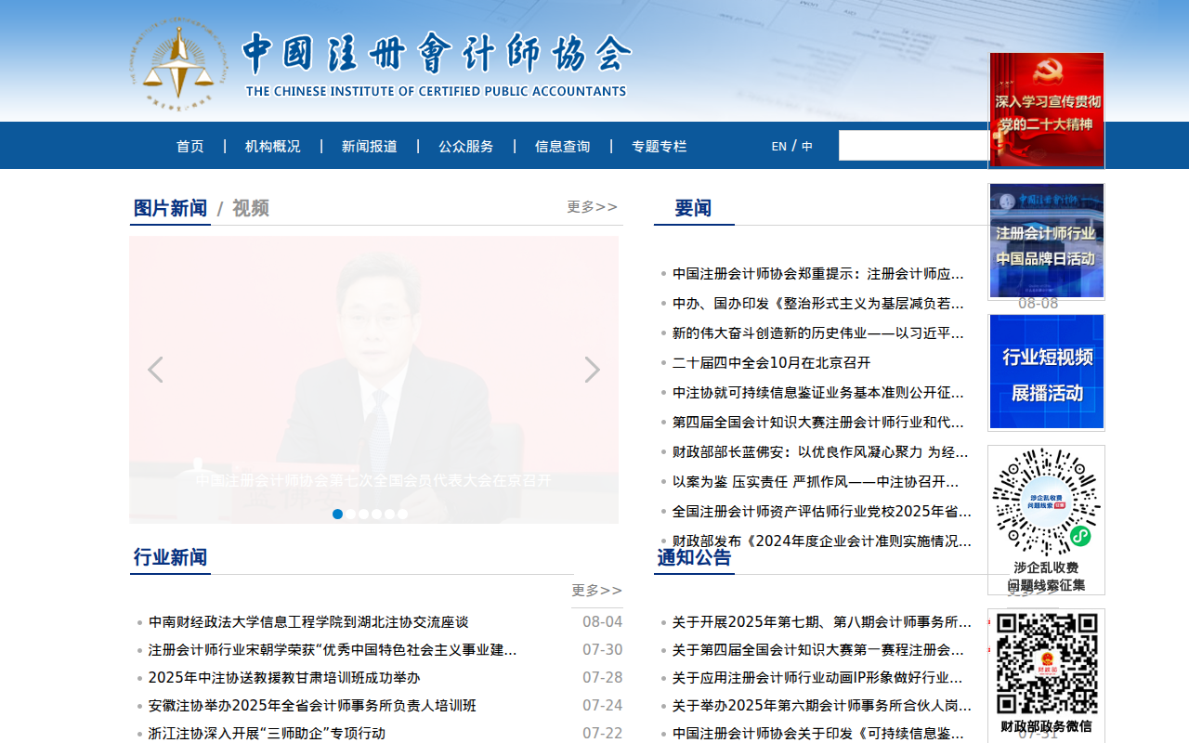1189x743 pixels.
Task: Open the 首页 menu item
Action: point(190,146)
